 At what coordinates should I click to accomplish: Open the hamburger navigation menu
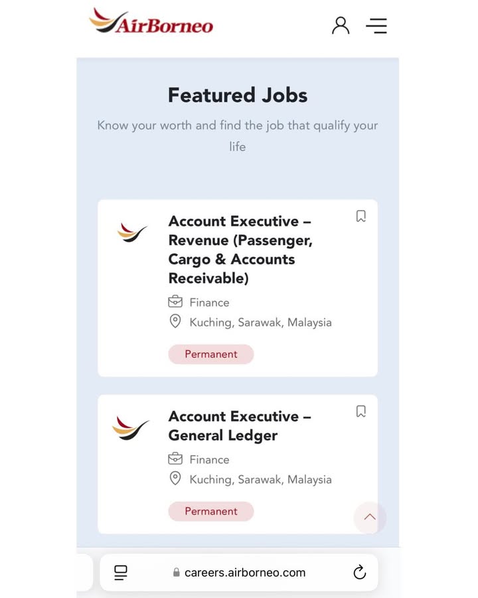(376, 26)
